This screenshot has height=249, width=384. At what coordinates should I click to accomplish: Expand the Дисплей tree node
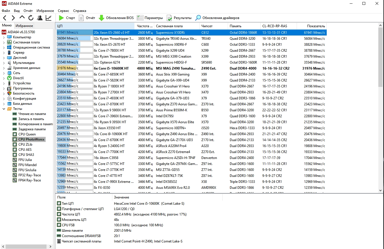[x=4, y=58]
